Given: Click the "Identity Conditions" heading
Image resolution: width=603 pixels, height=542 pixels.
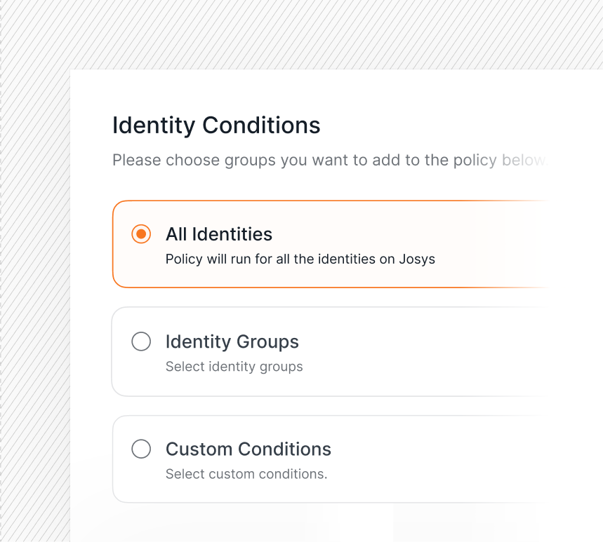Looking at the screenshot, I should pos(216,126).
